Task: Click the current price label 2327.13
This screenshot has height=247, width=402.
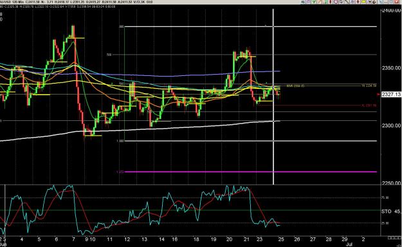Action: 391,95
